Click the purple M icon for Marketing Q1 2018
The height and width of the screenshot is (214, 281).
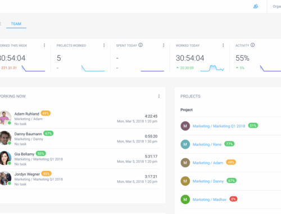185,126
